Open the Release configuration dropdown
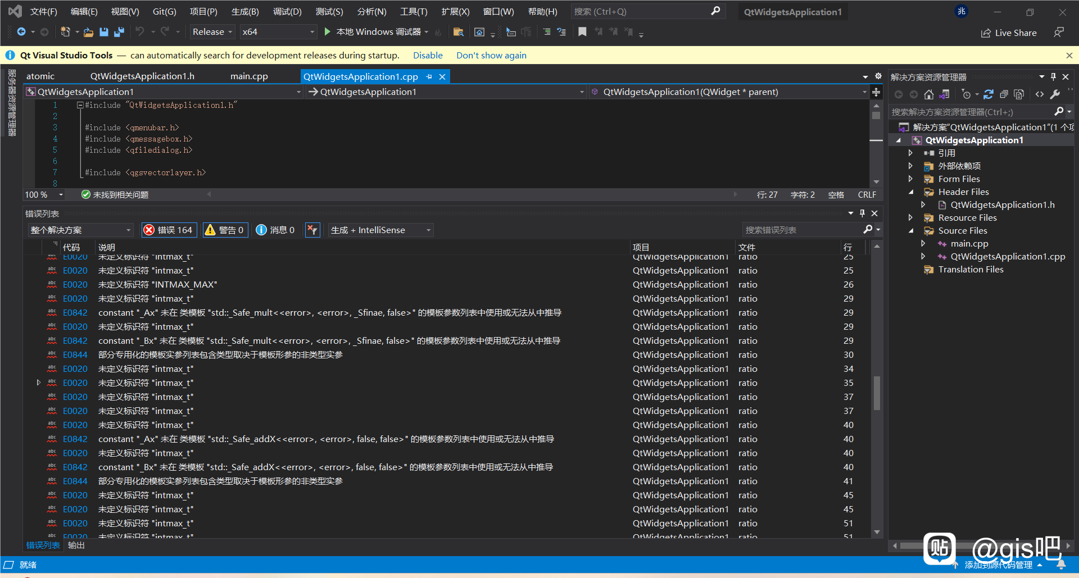This screenshot has width=1079, height=578. pos(212,32)
